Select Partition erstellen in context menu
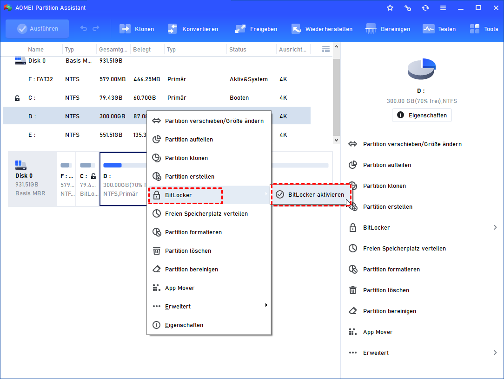The width and height of the screenshot is (504, 379). coord(209,177)
